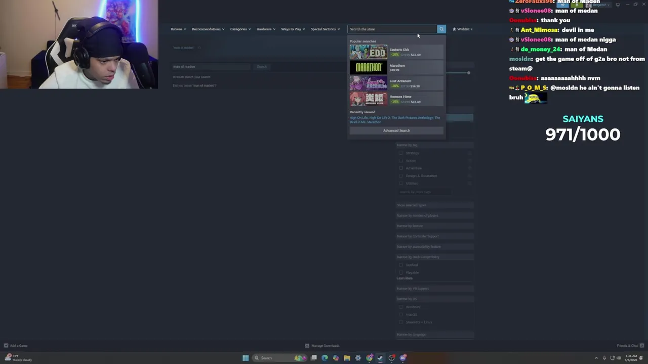Viewport: 648px width, 364px height.
Task: Check the Playable Deck compatibility box
Action: coord(401,272)
